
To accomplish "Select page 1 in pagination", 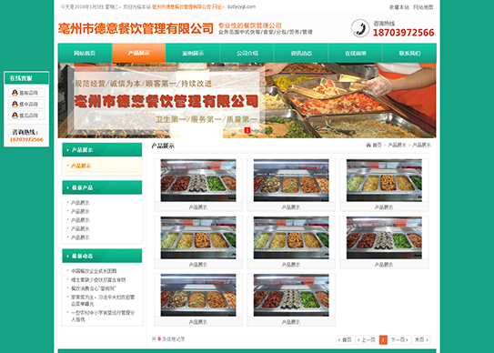I will click(383, 339).
